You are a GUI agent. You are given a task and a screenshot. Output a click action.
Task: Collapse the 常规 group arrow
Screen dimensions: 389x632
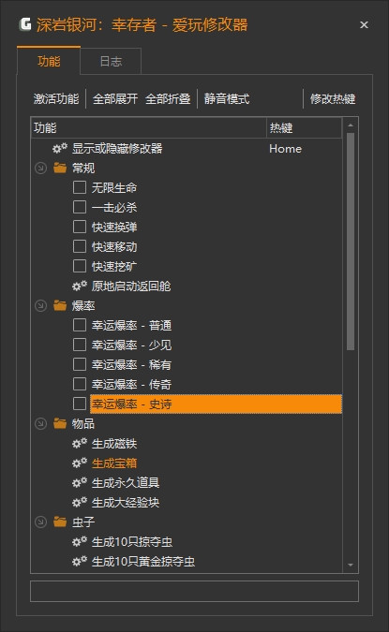point(40,169)
